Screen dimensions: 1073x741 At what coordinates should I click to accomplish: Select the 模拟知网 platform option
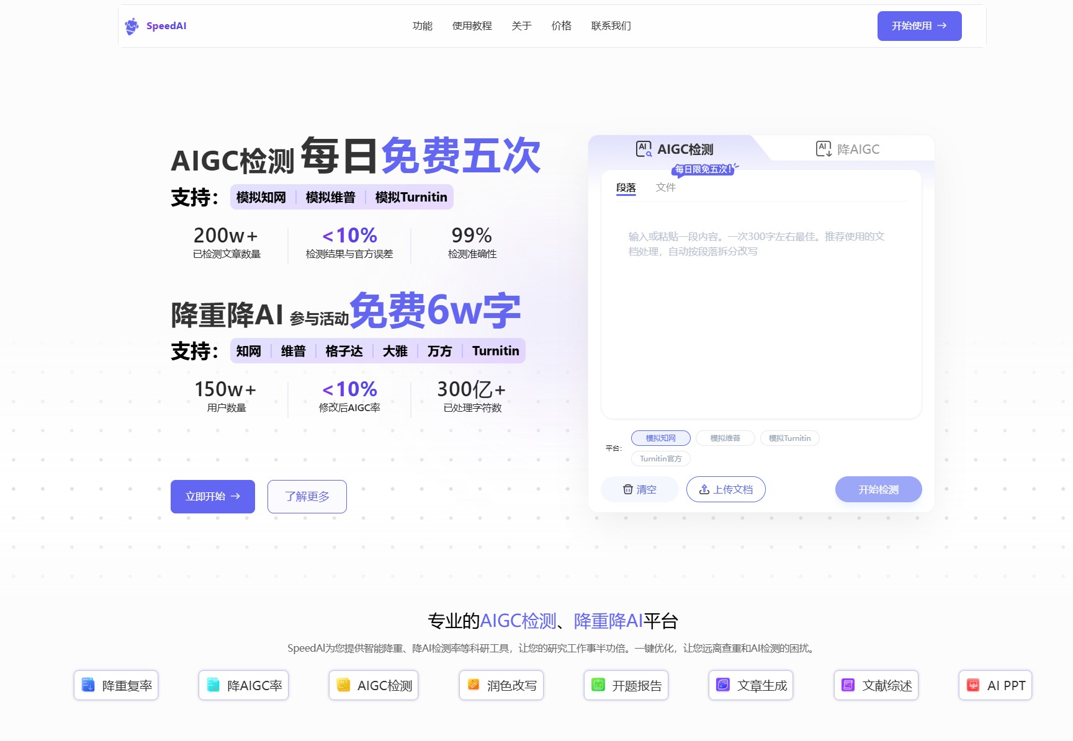(660, 438)
